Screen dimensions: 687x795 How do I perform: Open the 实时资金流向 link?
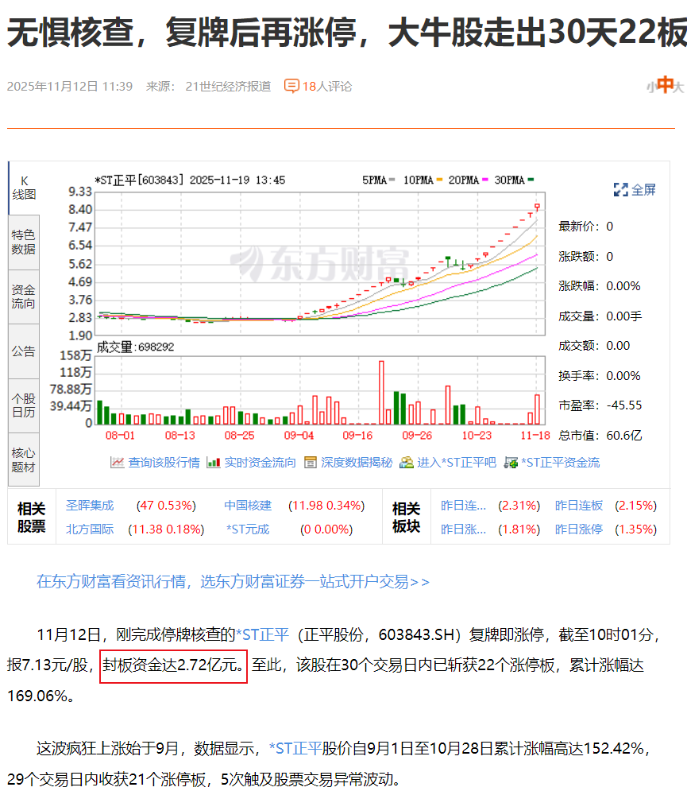[260, 463]
